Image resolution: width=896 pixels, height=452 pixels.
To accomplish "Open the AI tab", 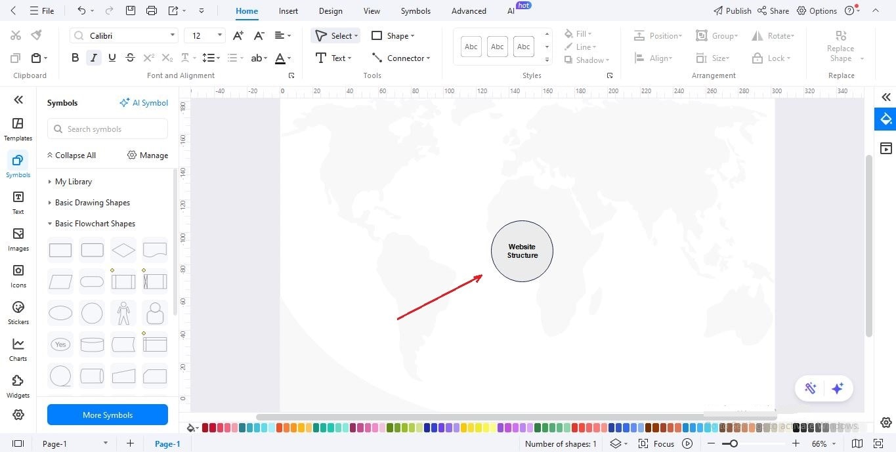I will [x=511, y=10].
